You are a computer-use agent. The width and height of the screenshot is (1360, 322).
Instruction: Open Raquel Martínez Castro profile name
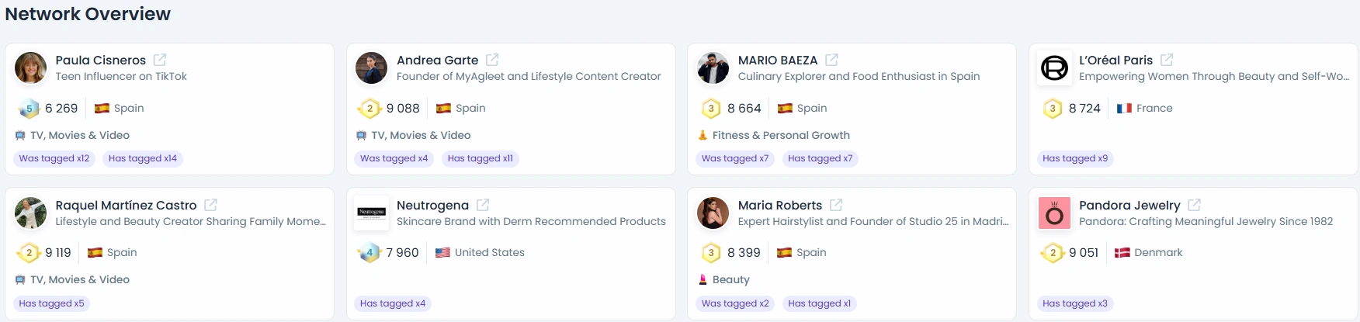click(x=126, y=206)
